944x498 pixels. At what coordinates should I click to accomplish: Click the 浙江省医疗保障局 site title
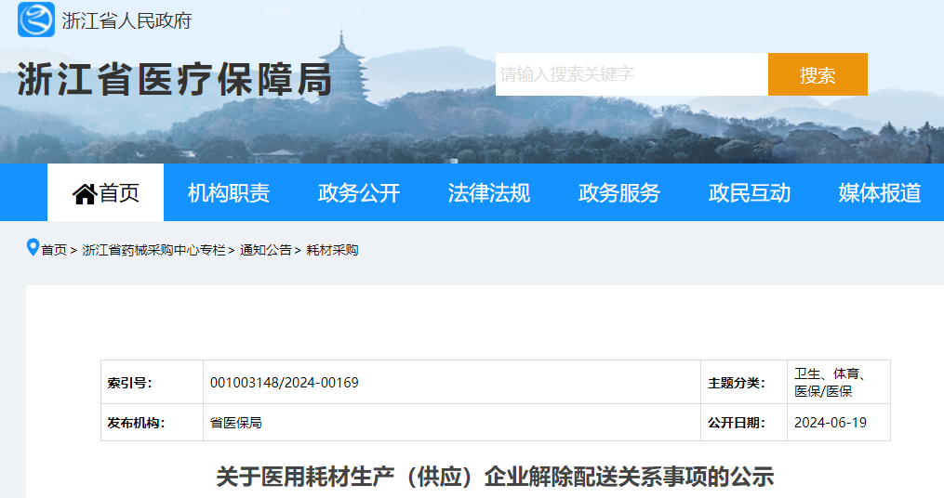175,81
